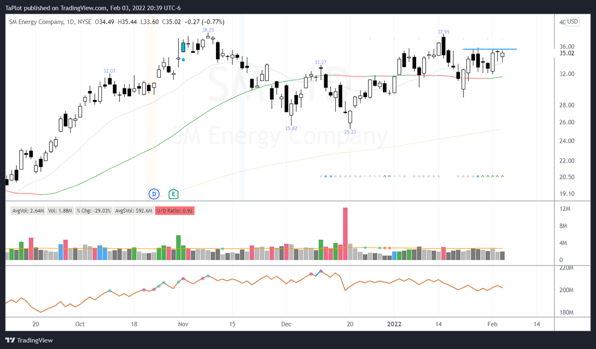
Task: Click the 200M indicator axis label
Action: tap(566, 290)
